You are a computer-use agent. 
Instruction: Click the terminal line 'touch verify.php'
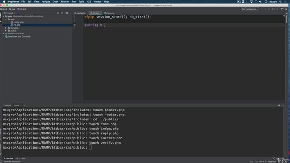pyautogui.click(x=62, y=143)
